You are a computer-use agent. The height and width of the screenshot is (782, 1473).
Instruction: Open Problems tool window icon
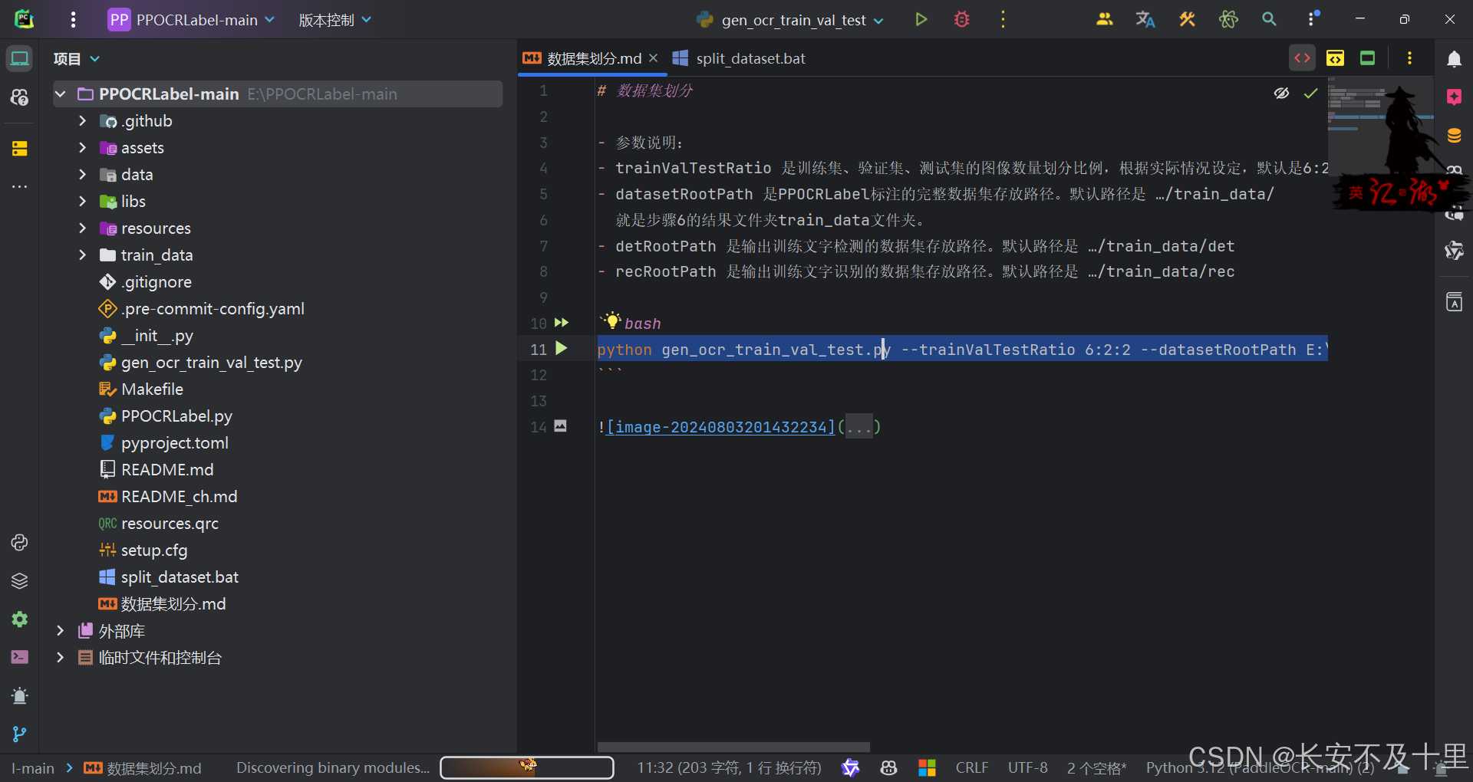(20, 695)
